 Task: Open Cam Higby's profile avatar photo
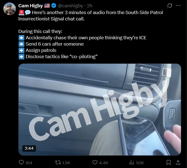point(9,9)
